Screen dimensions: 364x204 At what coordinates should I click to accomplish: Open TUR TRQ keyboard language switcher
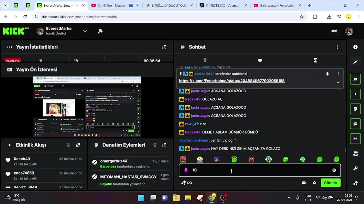tap(308, 198)
